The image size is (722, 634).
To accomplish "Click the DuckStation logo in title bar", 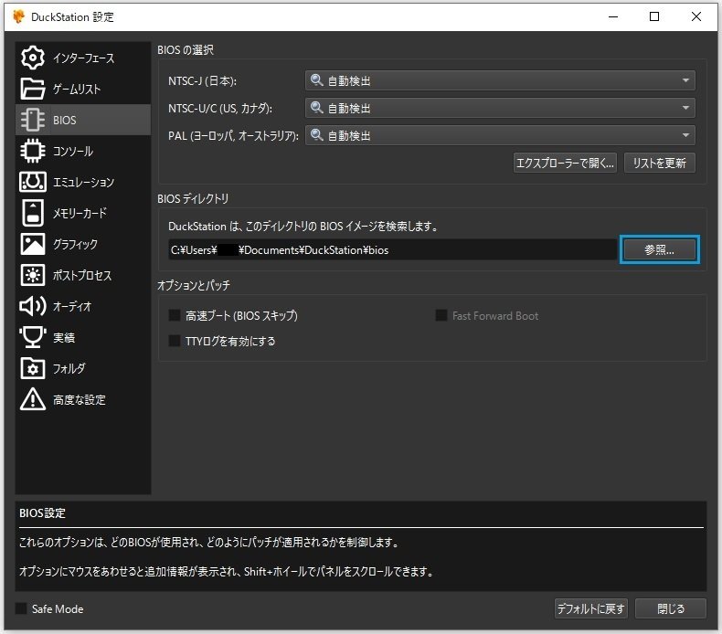I will (x=19, y=16).
